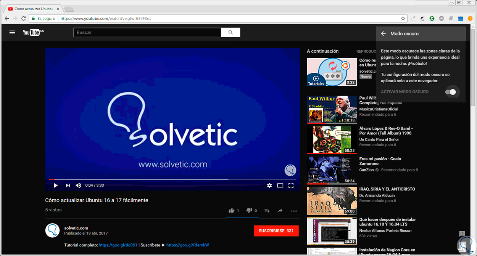Reload the page
477x256 pixels.
pyautogui.click(x=24, y=18)
